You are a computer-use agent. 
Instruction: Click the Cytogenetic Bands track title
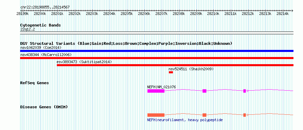pos(41,25)
